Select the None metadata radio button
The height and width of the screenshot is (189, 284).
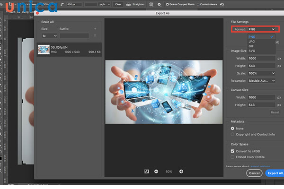tap(232, 128)
